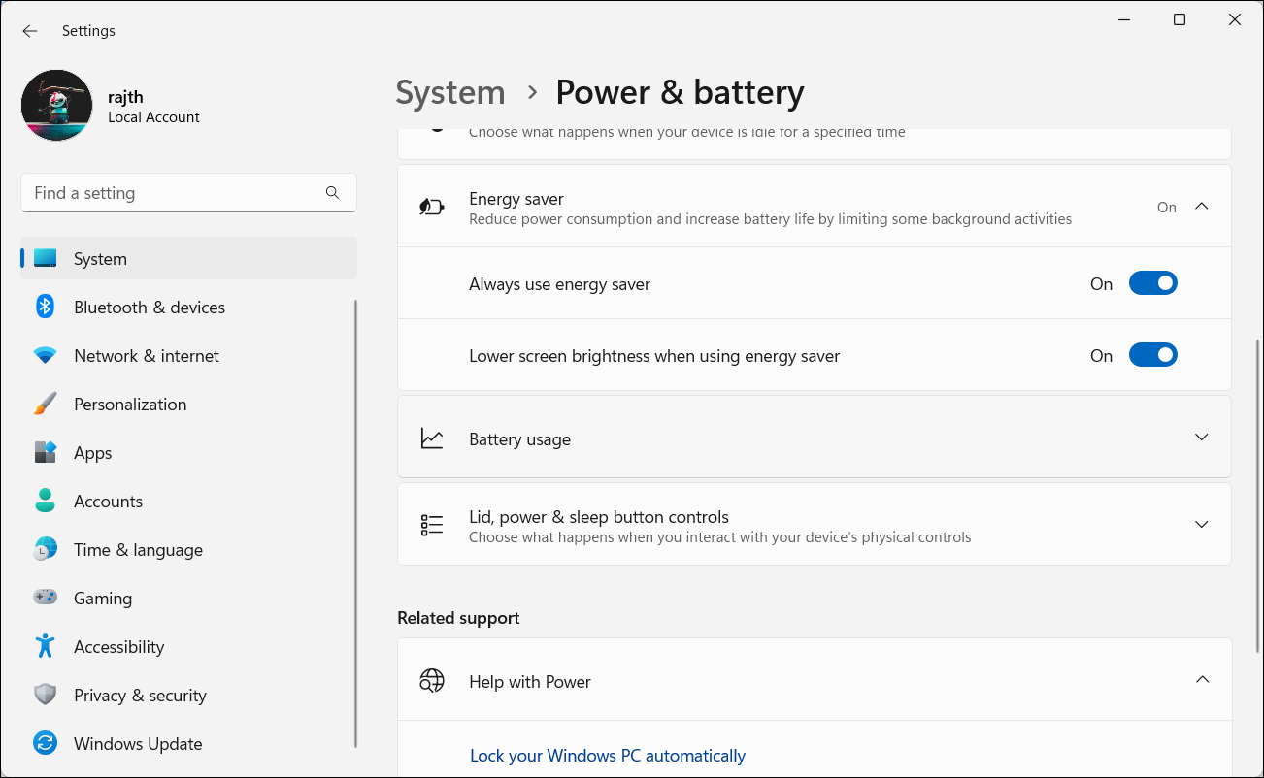Screen dimensions: 1264x778
Task: Open the Apps settings category
Action: click(x=93, y=453)
